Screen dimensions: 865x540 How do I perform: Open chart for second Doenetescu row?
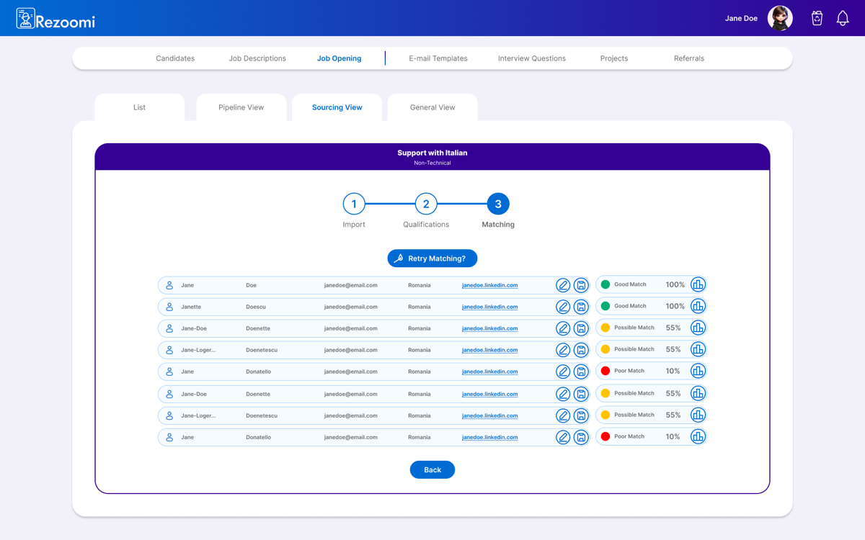click(698, 415)
